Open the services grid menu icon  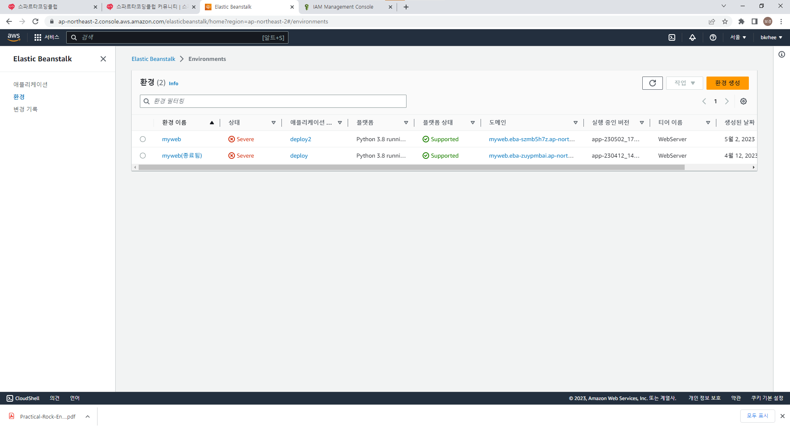38,37
